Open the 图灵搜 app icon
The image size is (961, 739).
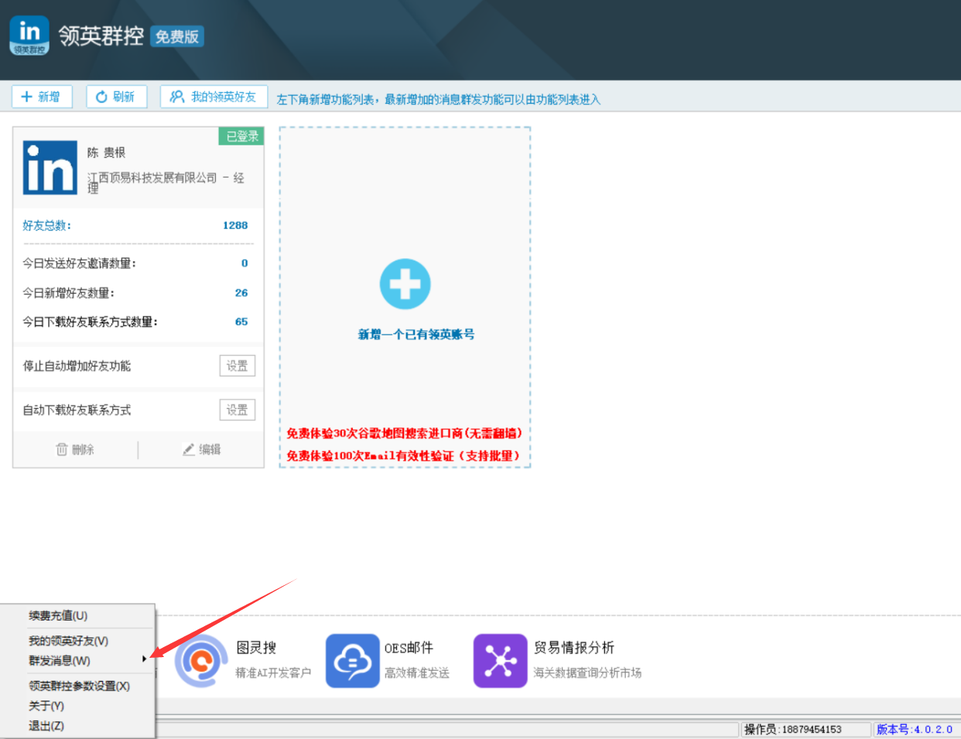tap(201, 660)
